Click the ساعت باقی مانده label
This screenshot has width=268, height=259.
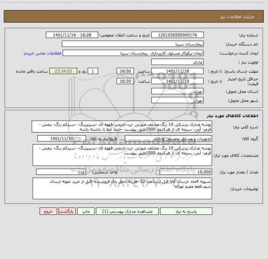[x=32, y=71]
